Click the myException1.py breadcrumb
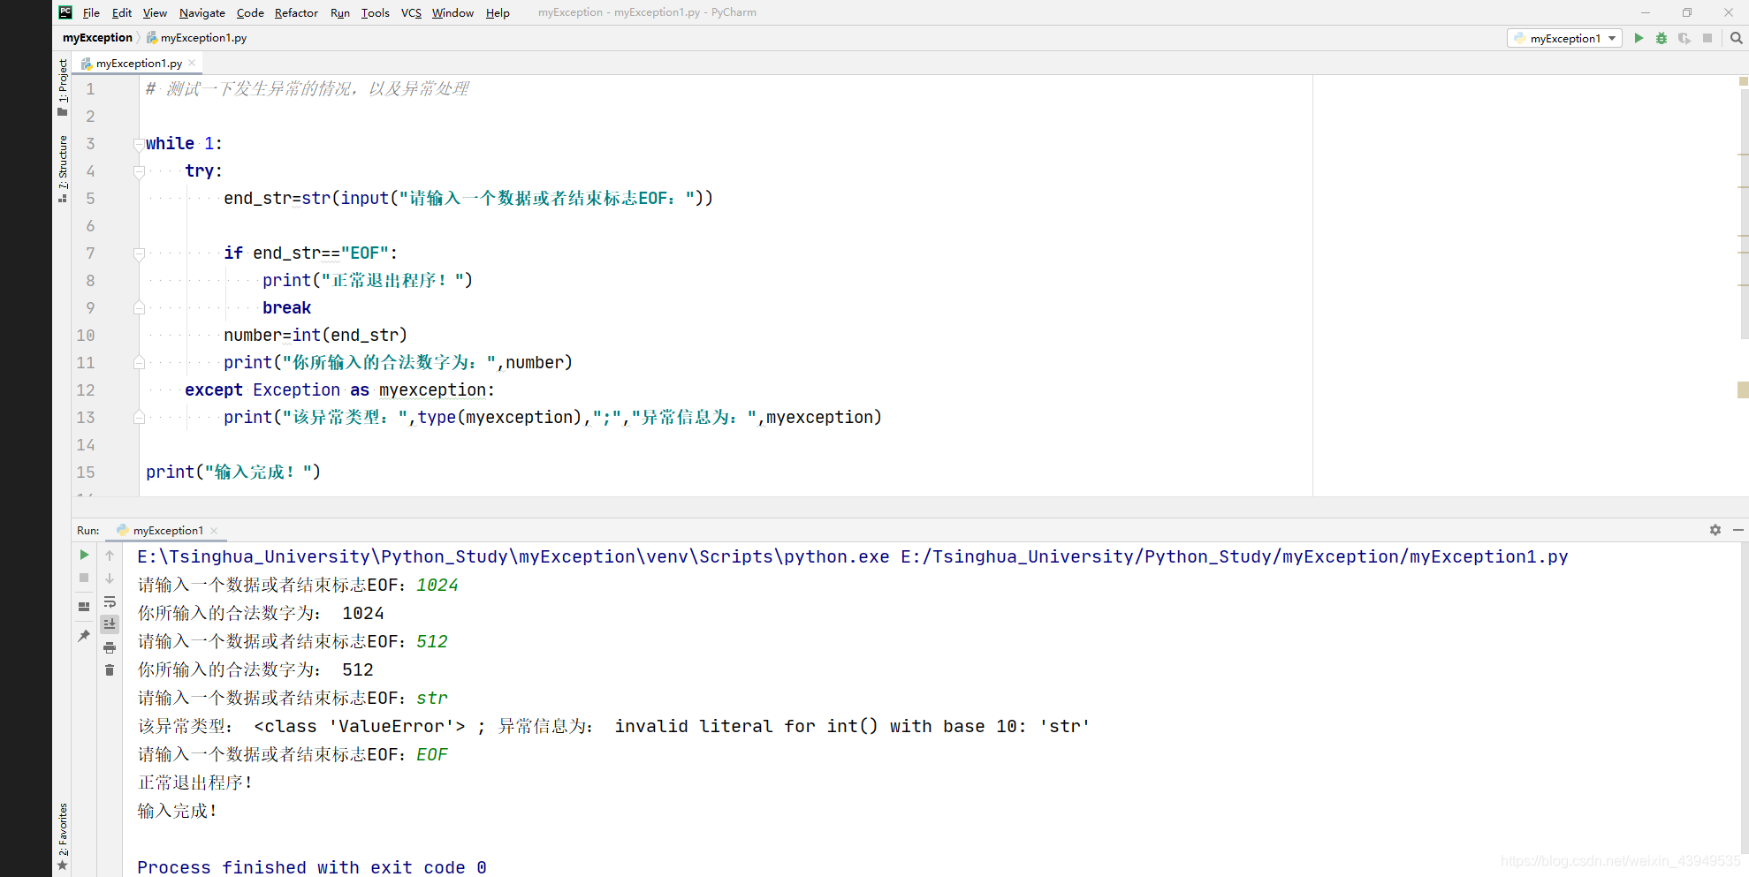1749x877 pixels. point(197,38)
